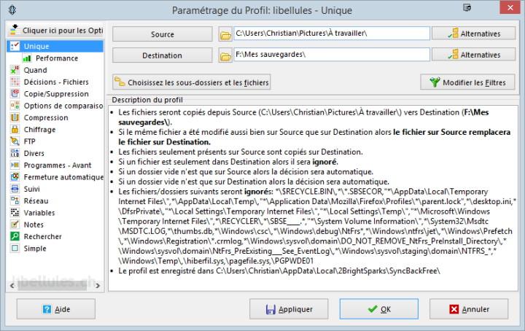Click the Compression icon
525x331 pixels.
pyautogui.click(x=15, y=117)
